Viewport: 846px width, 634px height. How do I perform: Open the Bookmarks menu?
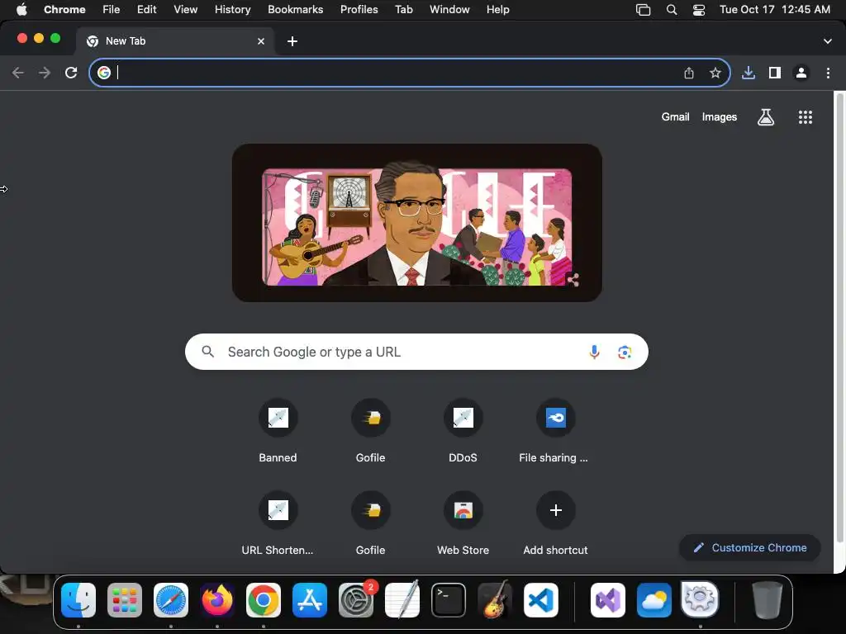(x=296, y=10)
